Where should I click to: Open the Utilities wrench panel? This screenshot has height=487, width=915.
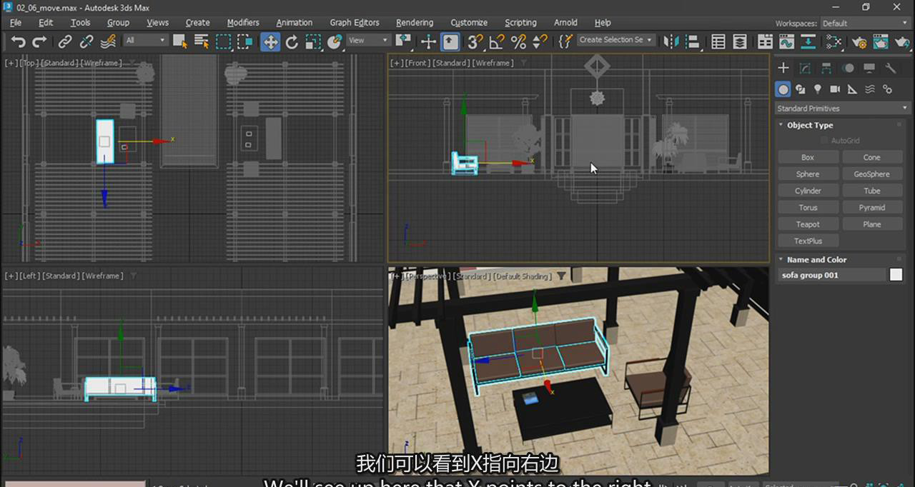(891, 69)
